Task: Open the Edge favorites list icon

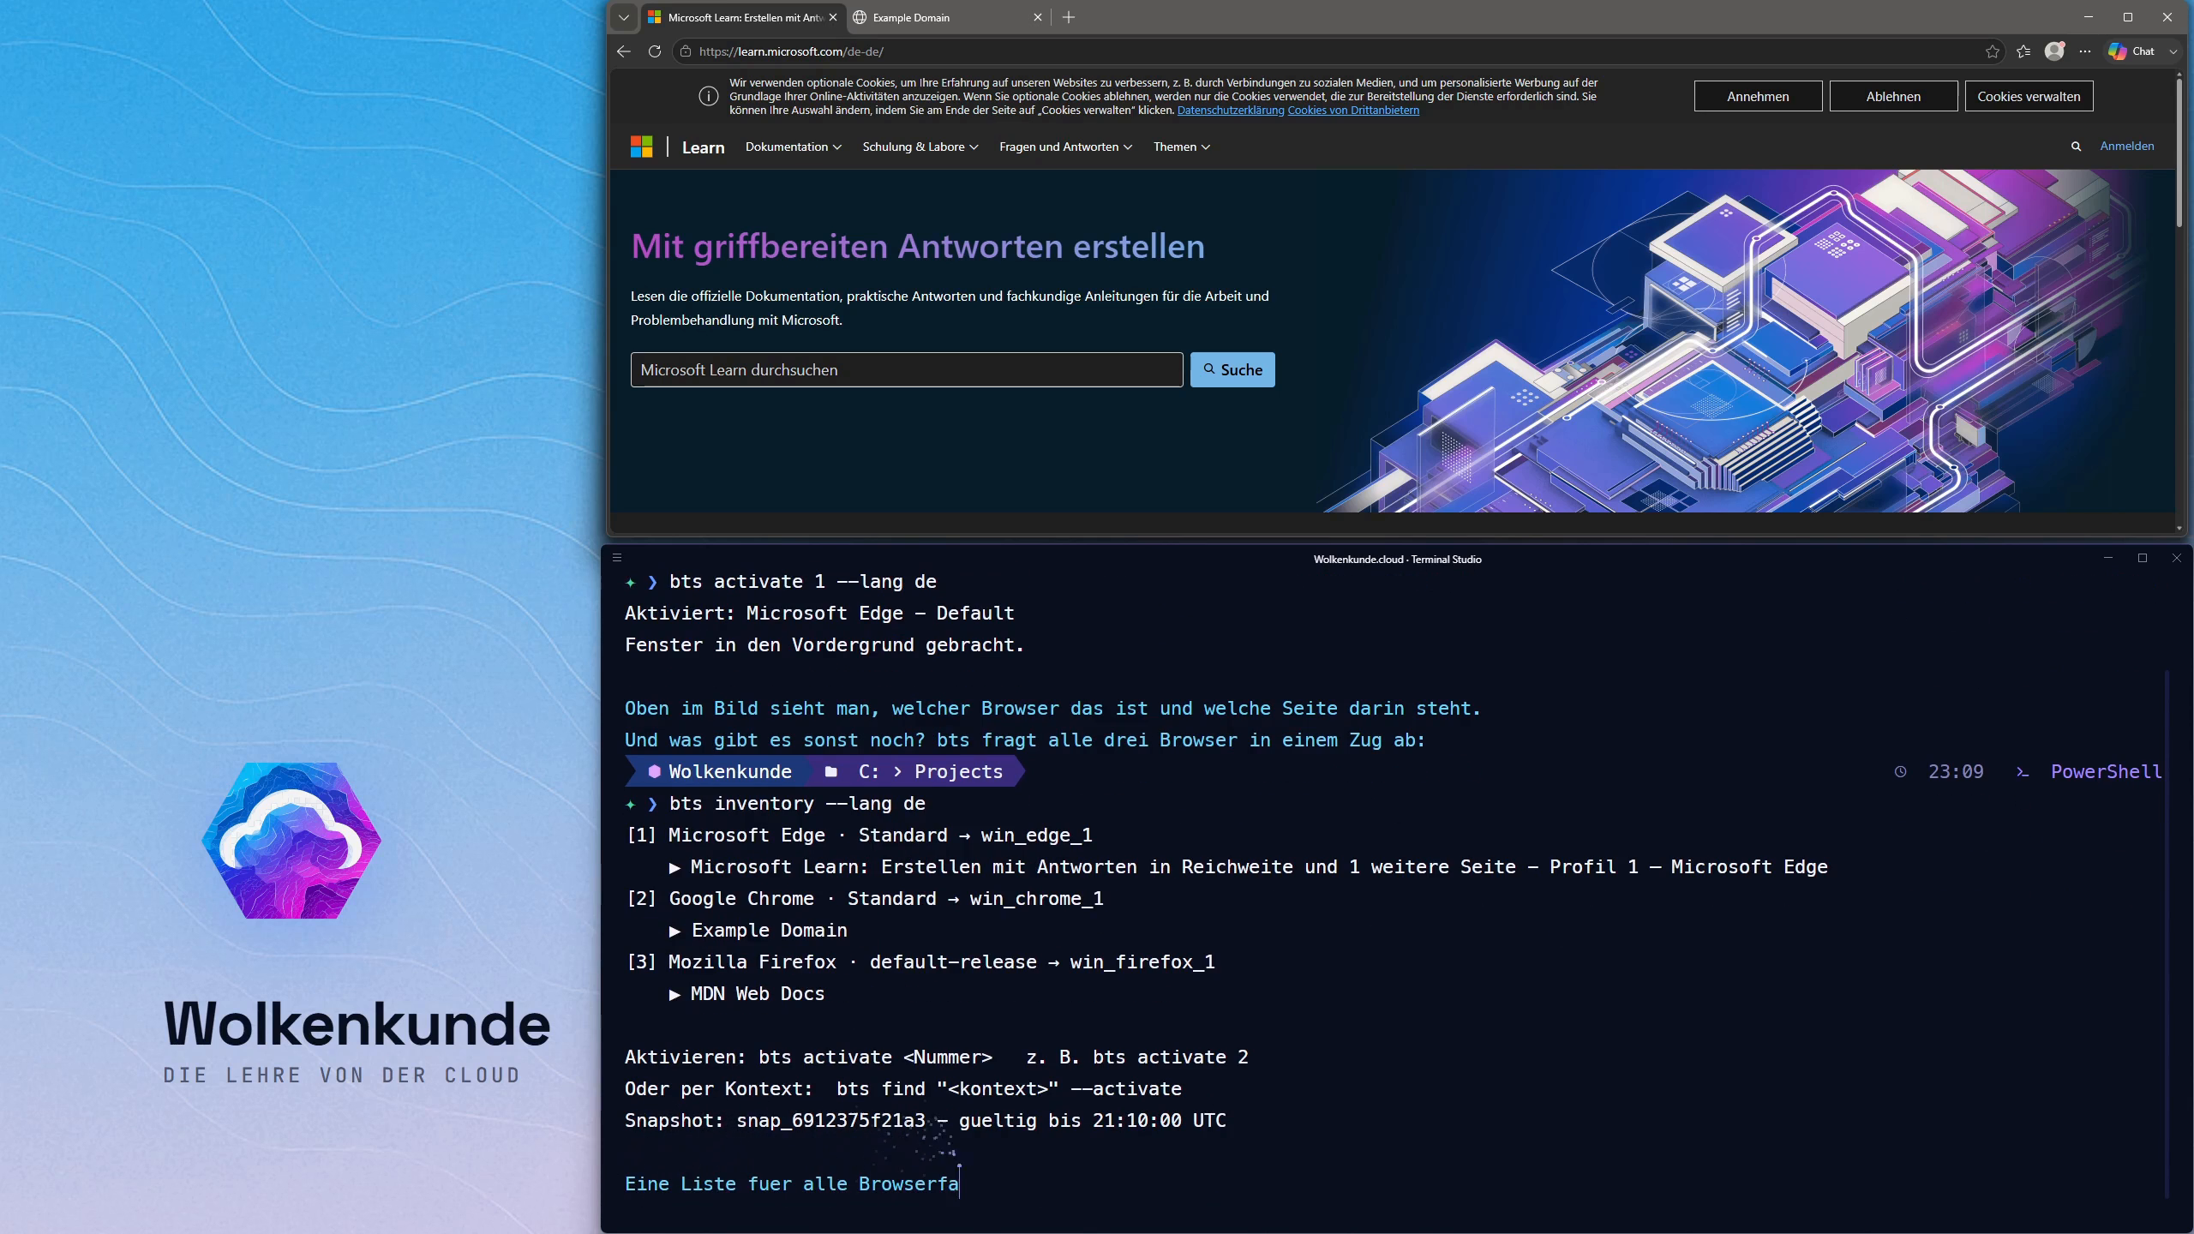Action: click(x=2023, y=51)
